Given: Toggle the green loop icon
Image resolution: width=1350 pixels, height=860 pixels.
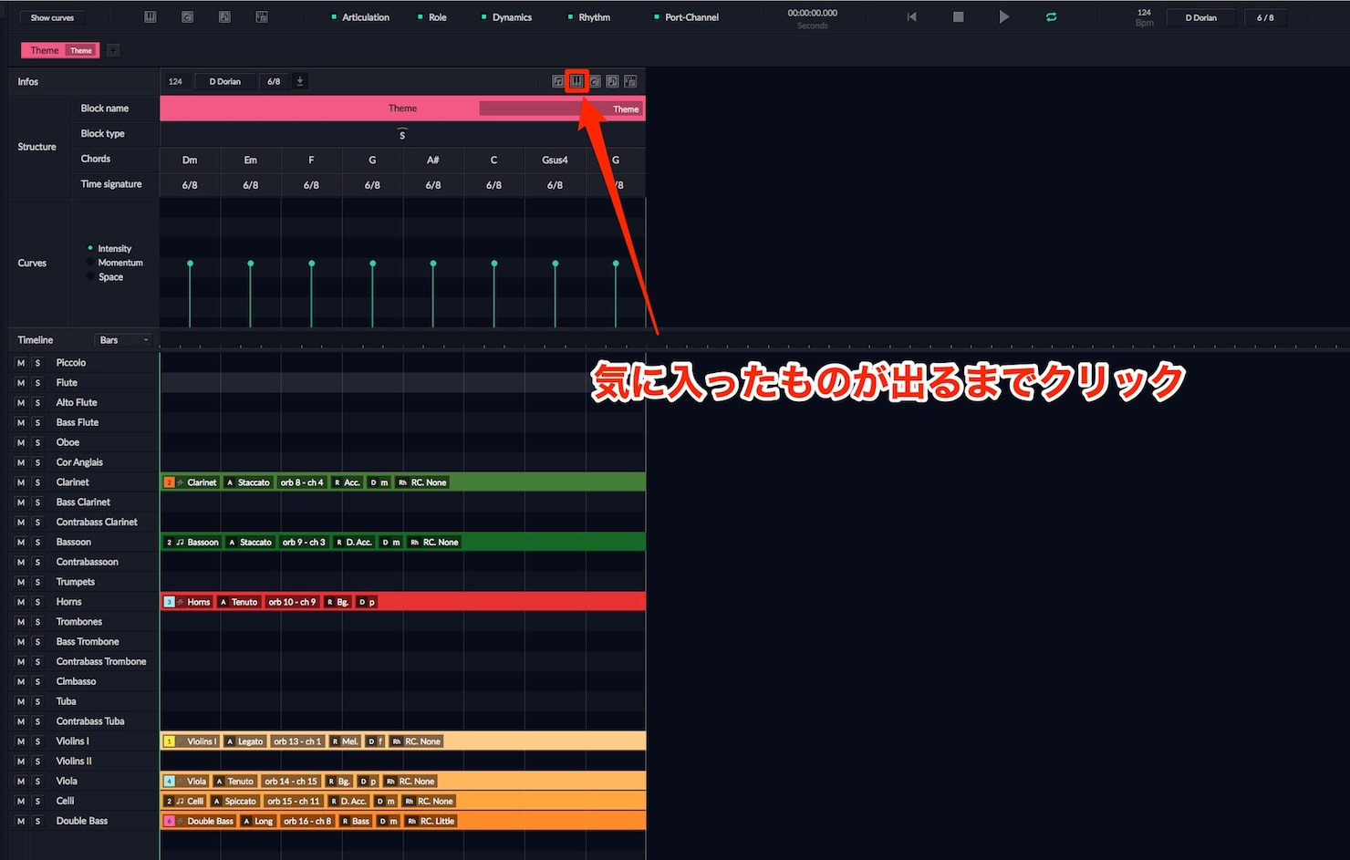Looking at the screenshot, I should pos(1051,17).
